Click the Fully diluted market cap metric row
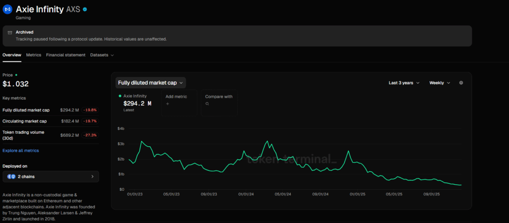Viewport: 509px width, 223px height. (51, 110)
